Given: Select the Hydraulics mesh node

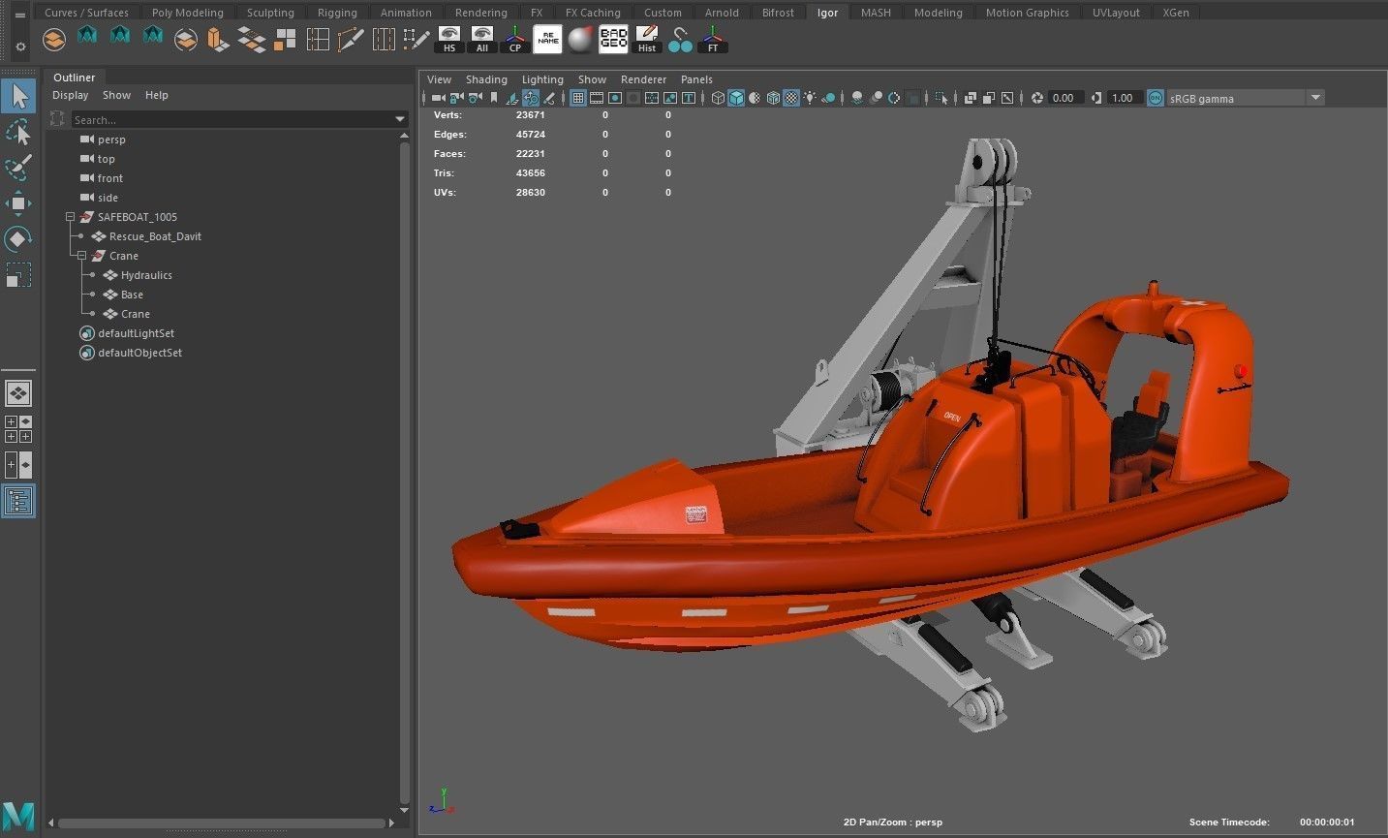Looking at the screenshot, I should (x=146, y=275).
